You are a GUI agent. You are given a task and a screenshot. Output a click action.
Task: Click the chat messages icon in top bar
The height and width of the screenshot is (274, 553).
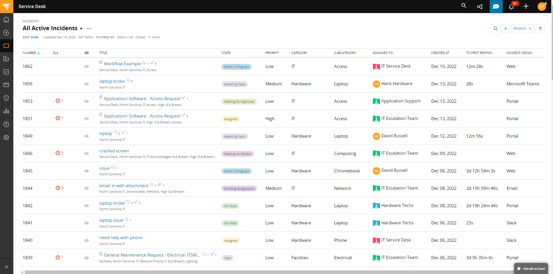tap(496, 7)
